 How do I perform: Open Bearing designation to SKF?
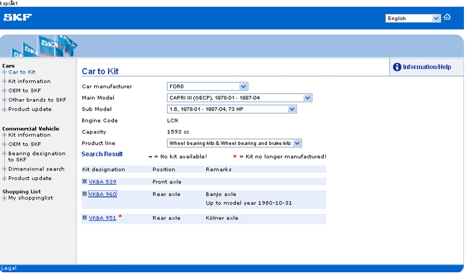(37, 157)
